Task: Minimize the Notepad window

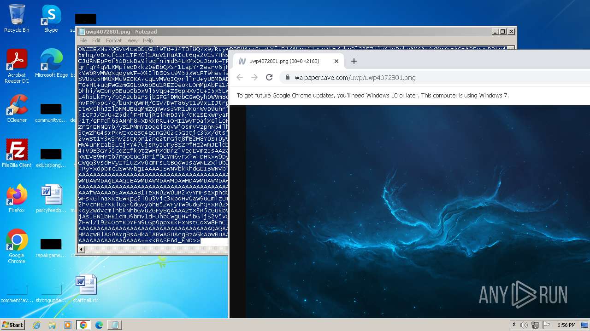Action: click(495, 32)
